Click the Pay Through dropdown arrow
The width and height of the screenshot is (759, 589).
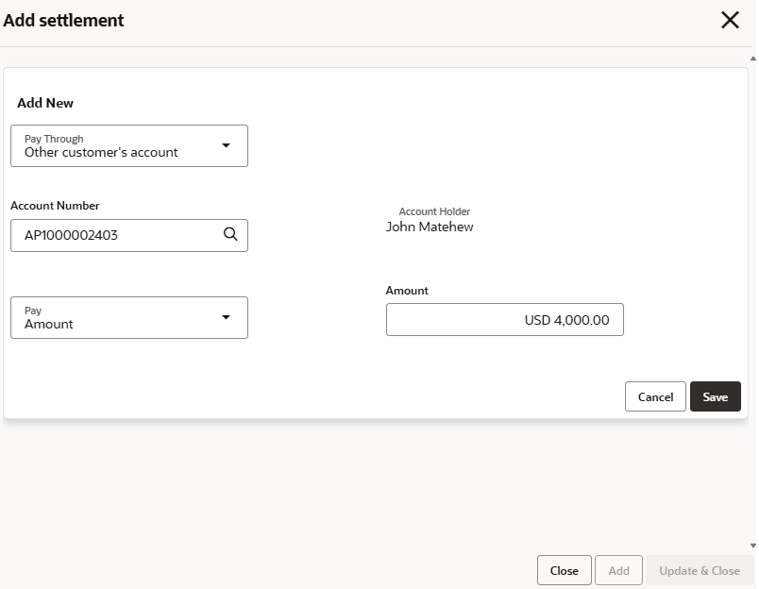click(x=226, y=145)
